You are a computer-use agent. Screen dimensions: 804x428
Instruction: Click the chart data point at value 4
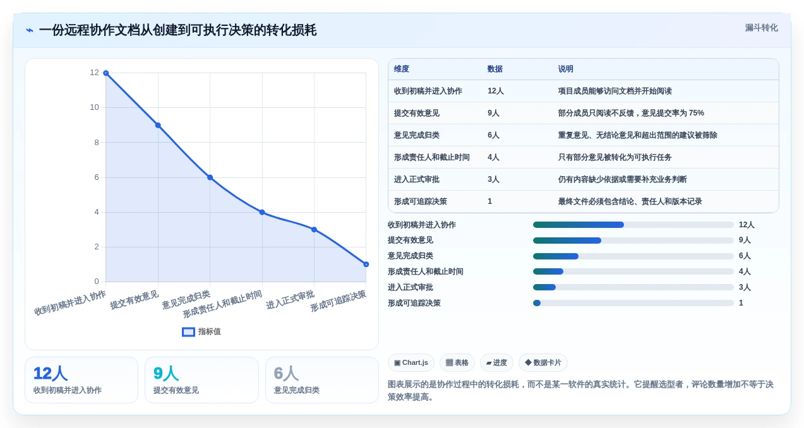tap(262, 212)
